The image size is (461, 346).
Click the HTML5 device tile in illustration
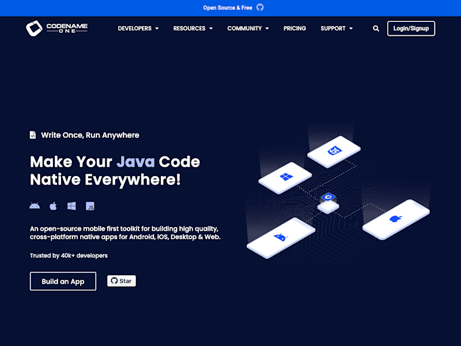coord(334,152)
